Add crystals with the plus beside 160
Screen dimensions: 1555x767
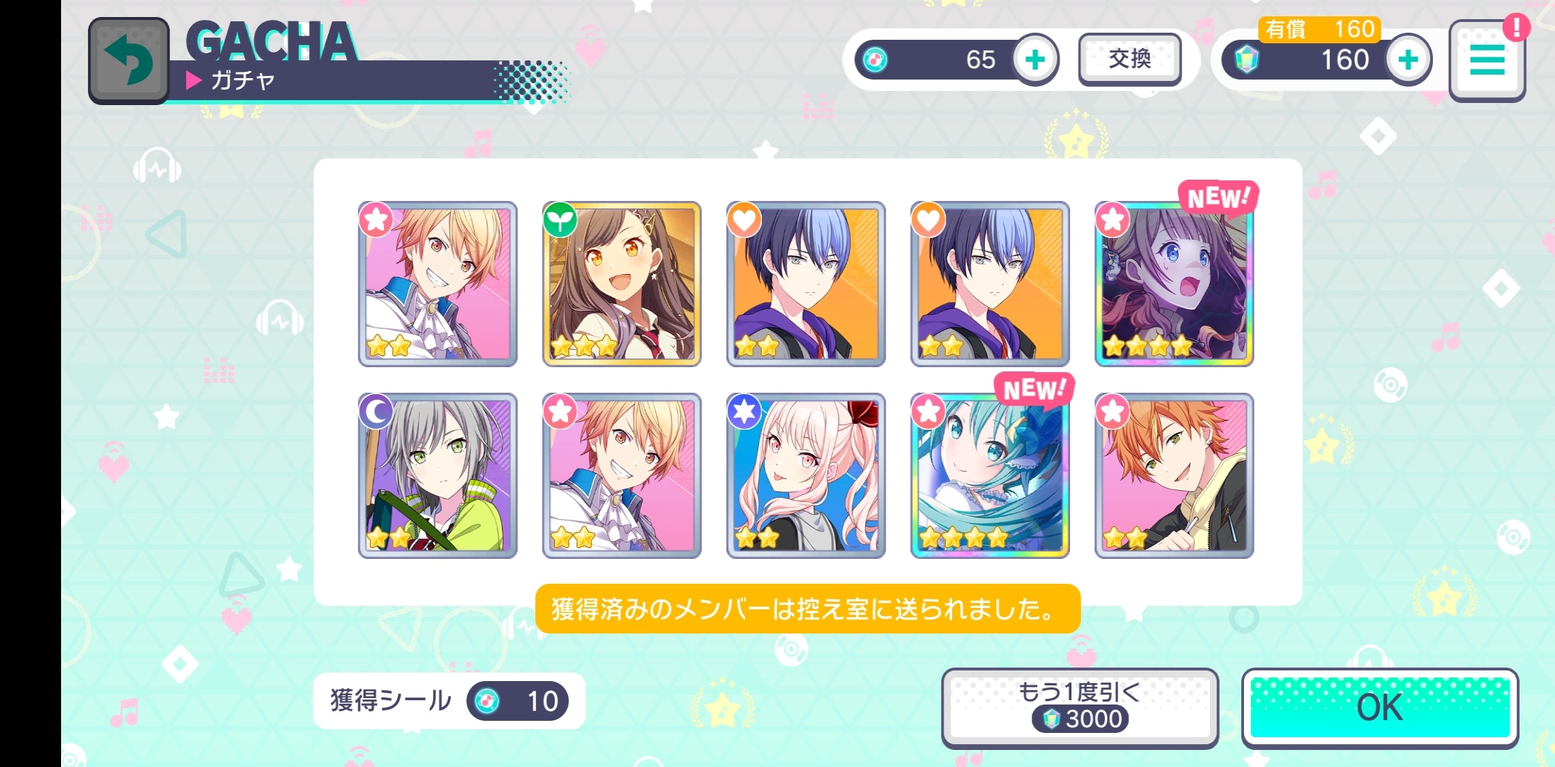tap(1409, 60)
